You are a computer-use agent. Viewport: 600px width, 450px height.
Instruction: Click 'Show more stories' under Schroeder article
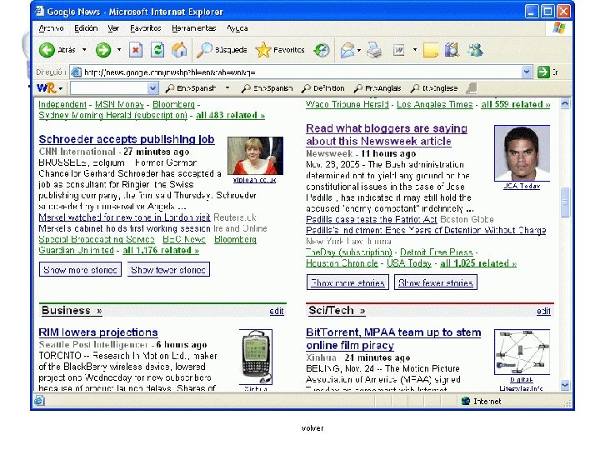[80, 269]
